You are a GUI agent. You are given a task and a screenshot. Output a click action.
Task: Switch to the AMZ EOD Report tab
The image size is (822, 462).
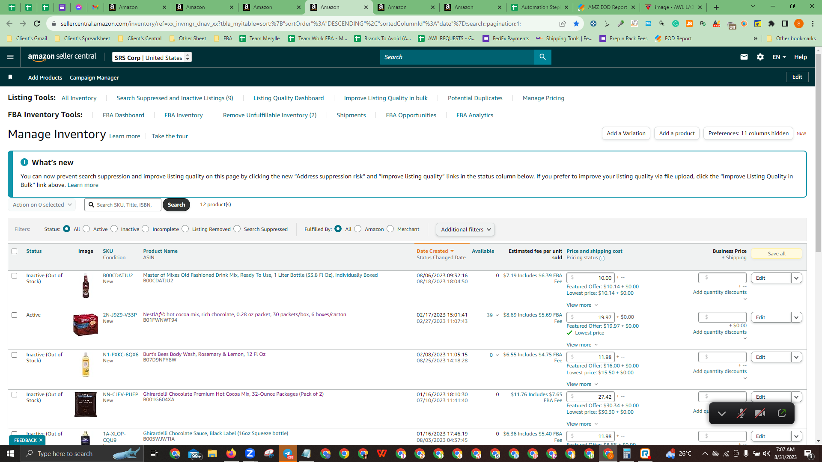(x=607, y=7)
